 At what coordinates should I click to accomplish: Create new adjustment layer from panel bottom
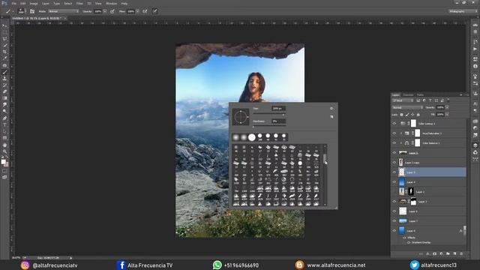click(441, 253)
